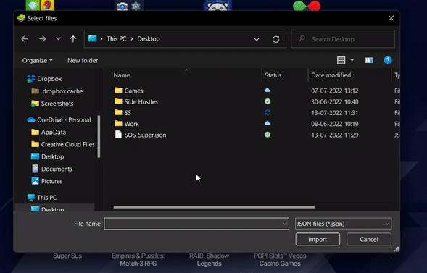Sort by the Status column header
The height and width of the screenshot is (273, 427).
pos(273,75)
